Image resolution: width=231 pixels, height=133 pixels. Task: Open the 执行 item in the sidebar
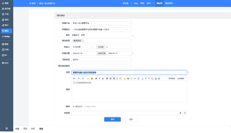click(5, 25)
